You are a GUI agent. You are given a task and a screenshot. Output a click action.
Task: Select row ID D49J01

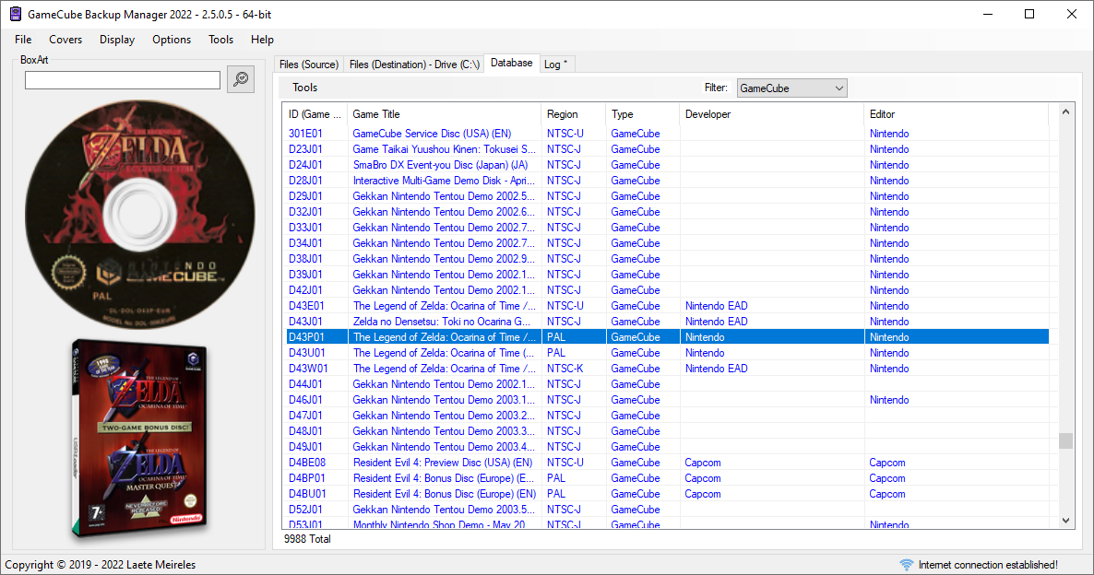point(305,448)
